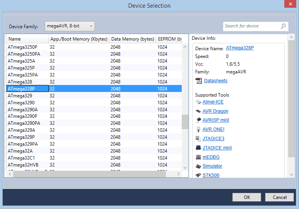Click the AVR ONE! tool icon
This screenshot has height=209, width=299.
[x=198, y=130]
